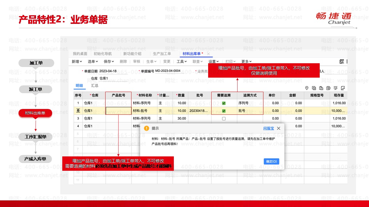Click the 单据编号 field MD-2023-04-0004
The width and height of the screenshot is (369, 207).
click(x=169, y=71)
